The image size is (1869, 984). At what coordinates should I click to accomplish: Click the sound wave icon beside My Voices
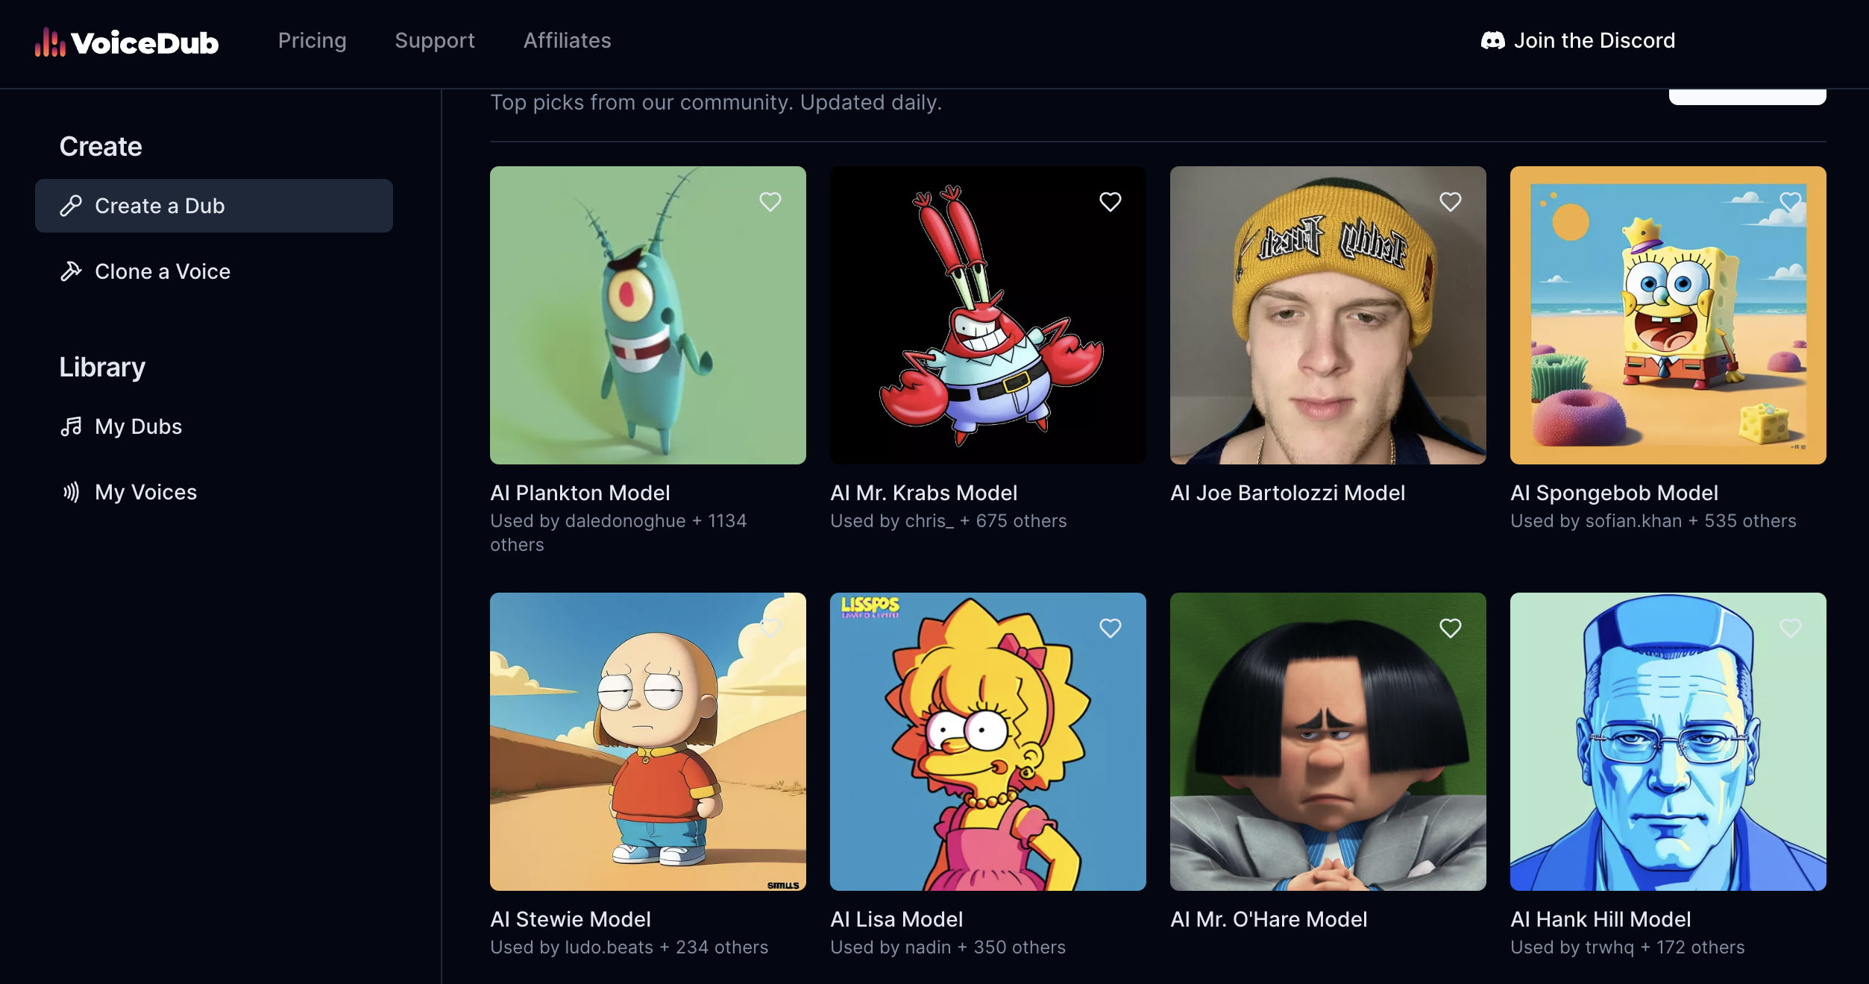71,492
